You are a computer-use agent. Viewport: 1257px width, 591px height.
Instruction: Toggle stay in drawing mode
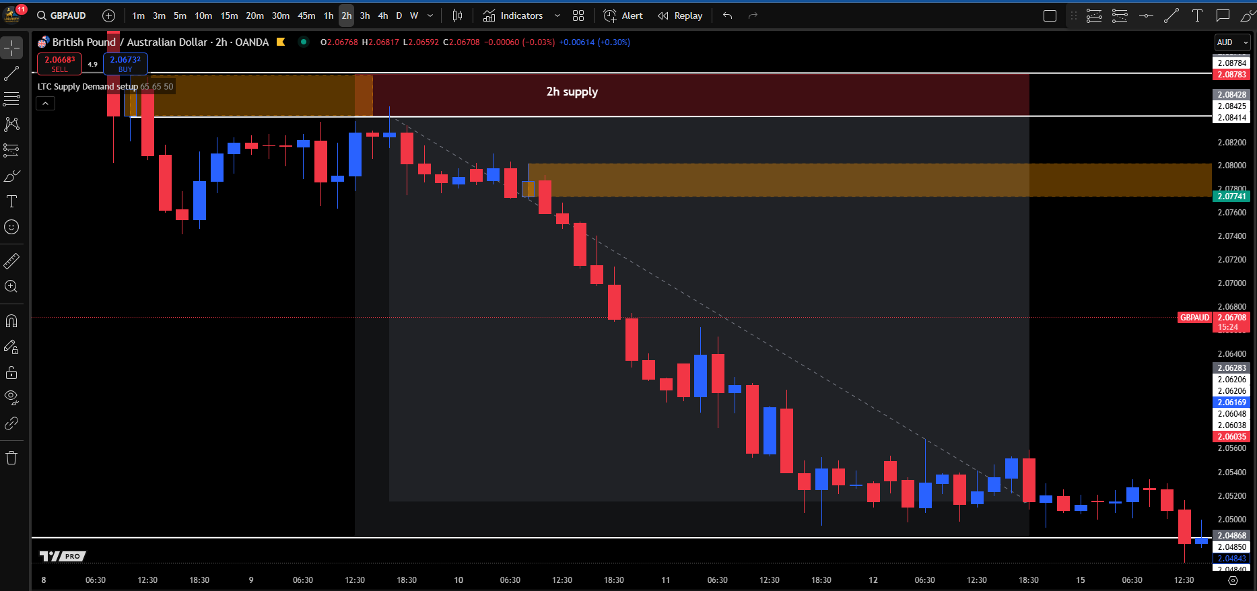[11, 347]
